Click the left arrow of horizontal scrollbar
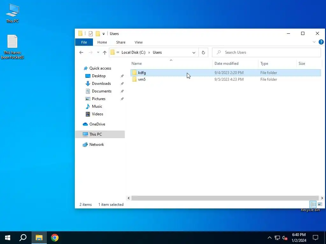This screenshot has height=244, width=326. [x=129, y=198]
